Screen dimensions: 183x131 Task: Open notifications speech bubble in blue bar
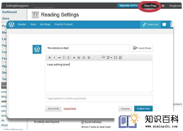click(164, 25)
